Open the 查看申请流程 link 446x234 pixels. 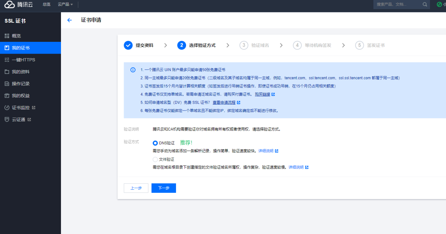[224, 103]
